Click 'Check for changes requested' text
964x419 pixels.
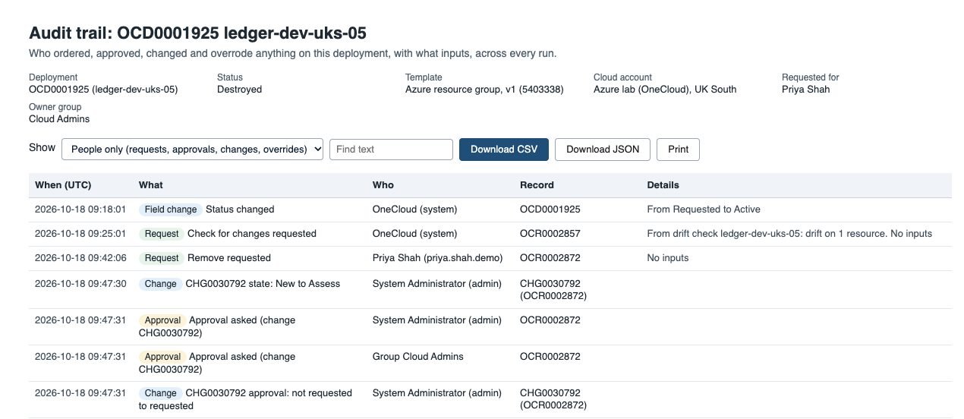[252, 234]
